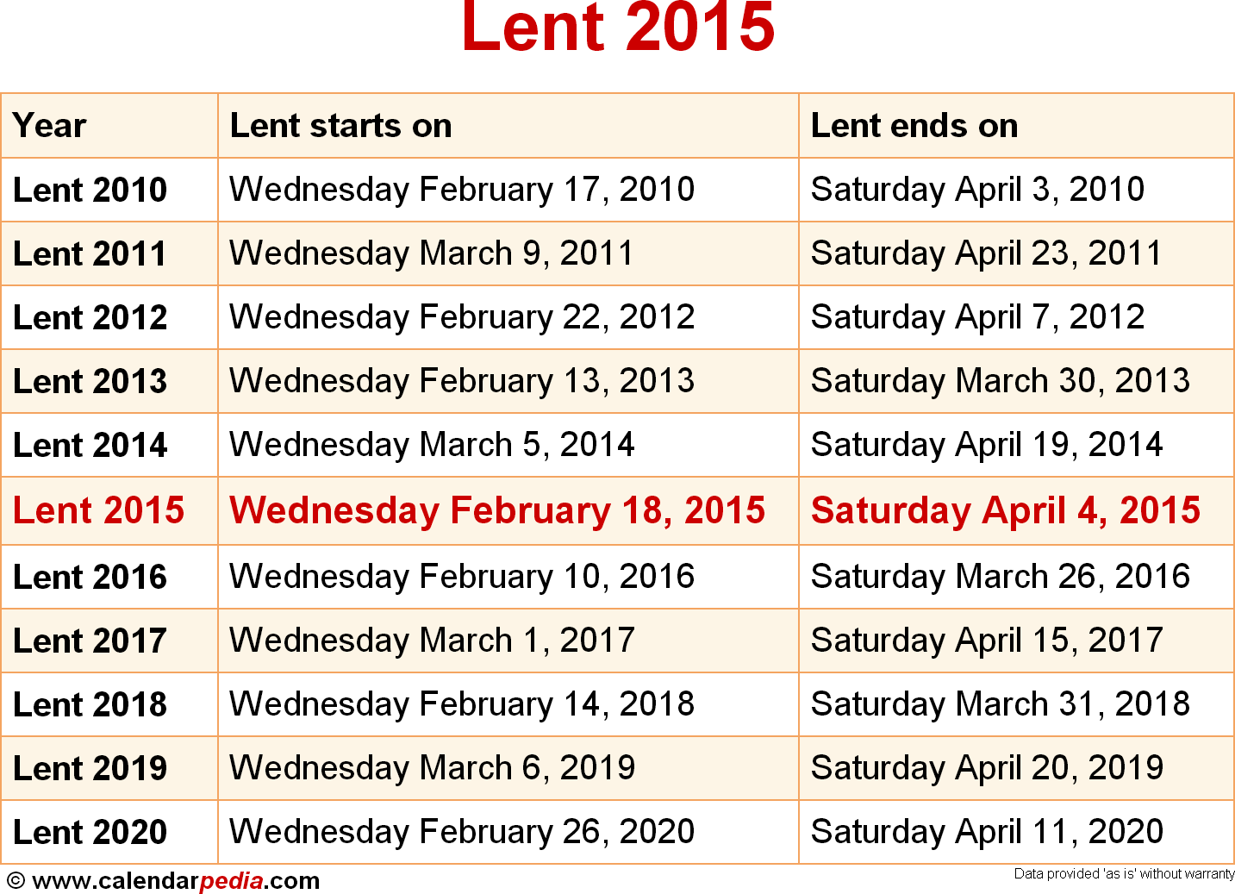Select the 'Lent starts on' column header
The width and height of the screenshot is (1235, 894).
(340, 126)
